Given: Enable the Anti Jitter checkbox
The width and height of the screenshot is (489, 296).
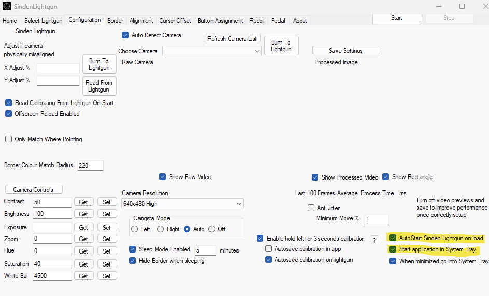Looking at the screenshot, I should [x=311, y=208].
